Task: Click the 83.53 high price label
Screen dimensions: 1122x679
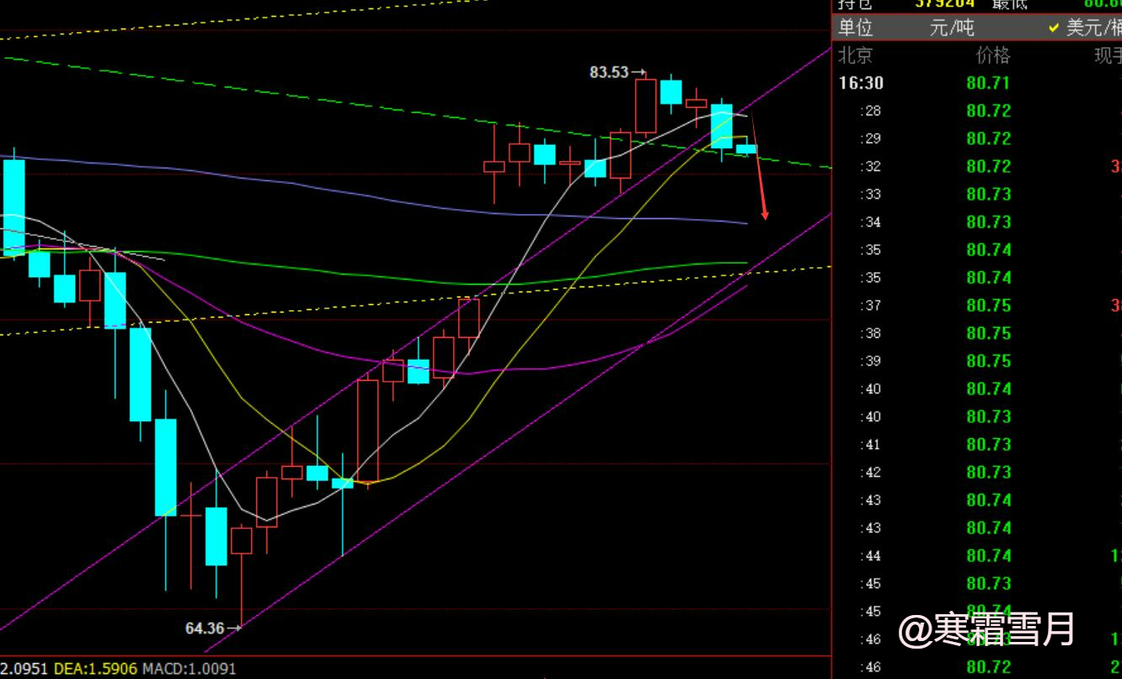Action: click(x=609, y=72)
